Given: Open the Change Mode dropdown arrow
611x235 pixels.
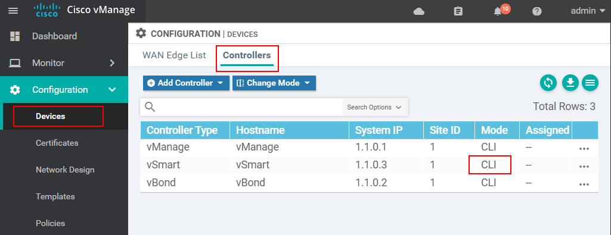Looking at the screenshot, I should point(307,83).
